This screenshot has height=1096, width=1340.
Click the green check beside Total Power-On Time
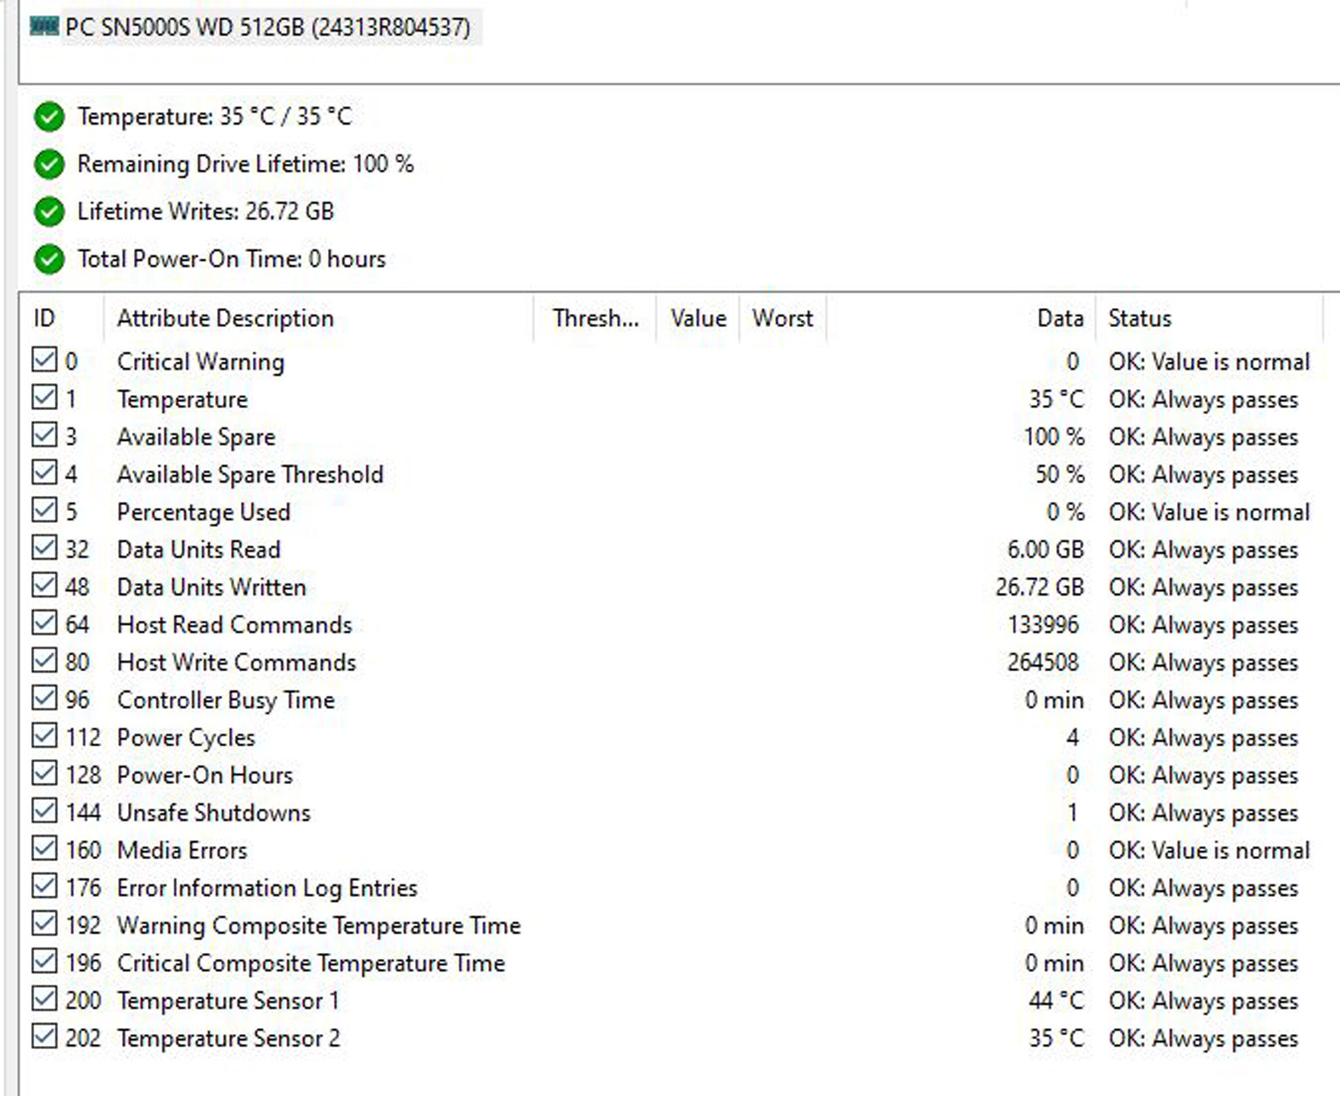pyautogui.click(x=49, y=259)
